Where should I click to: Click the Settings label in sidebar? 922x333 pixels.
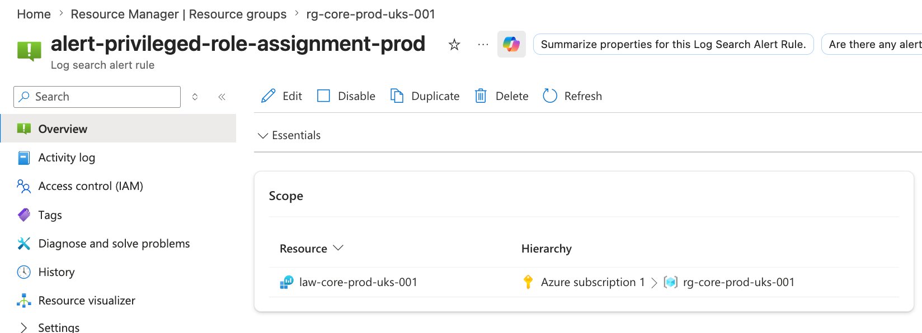click(x=59, y=327)
